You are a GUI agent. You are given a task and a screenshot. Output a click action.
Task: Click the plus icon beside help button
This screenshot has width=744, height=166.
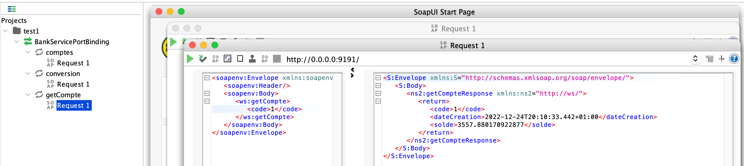click(x=721, y=59)
